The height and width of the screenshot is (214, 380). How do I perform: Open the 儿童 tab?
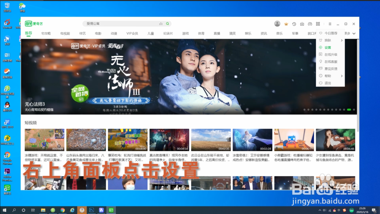pyautogui.click(x=151, y=33)
